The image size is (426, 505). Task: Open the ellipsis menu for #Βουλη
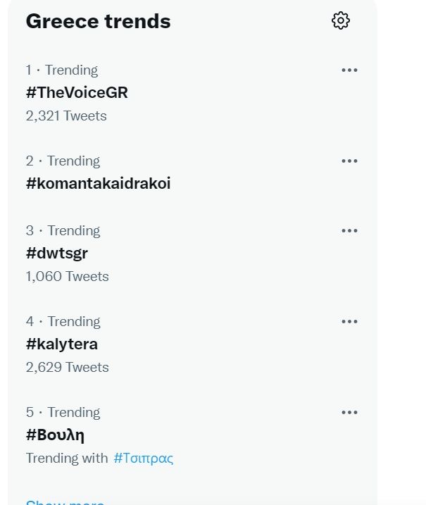(349, 412)
